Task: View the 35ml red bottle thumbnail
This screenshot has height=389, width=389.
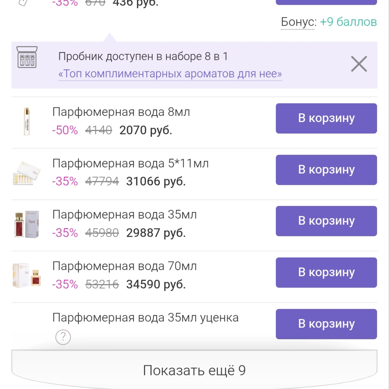Action: [x=27, y=224]
